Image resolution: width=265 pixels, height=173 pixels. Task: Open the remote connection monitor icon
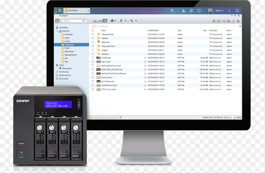(214, 21)
